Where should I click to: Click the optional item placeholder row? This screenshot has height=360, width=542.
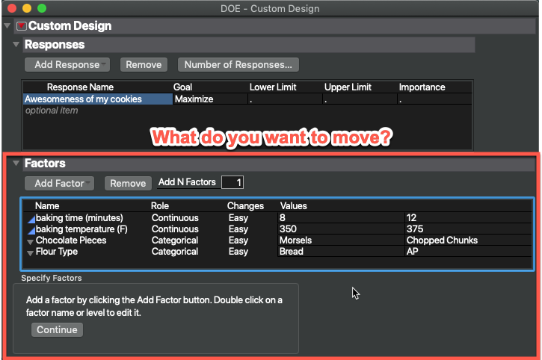[x=52, y=111]
